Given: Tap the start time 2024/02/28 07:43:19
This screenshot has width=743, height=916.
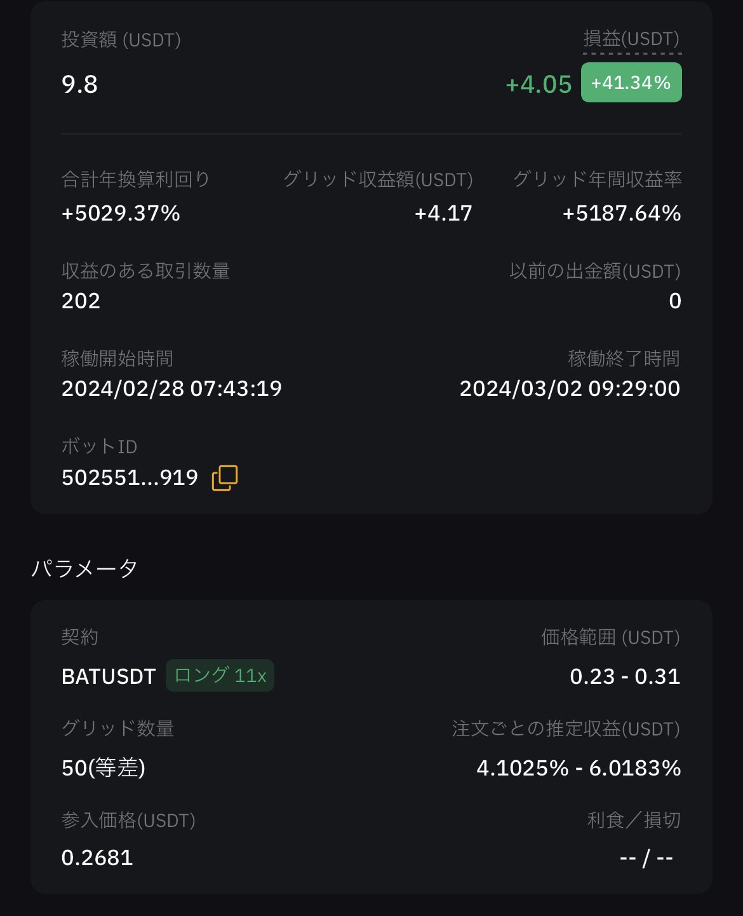Looking at the screenshot, I should click(171, 388).
